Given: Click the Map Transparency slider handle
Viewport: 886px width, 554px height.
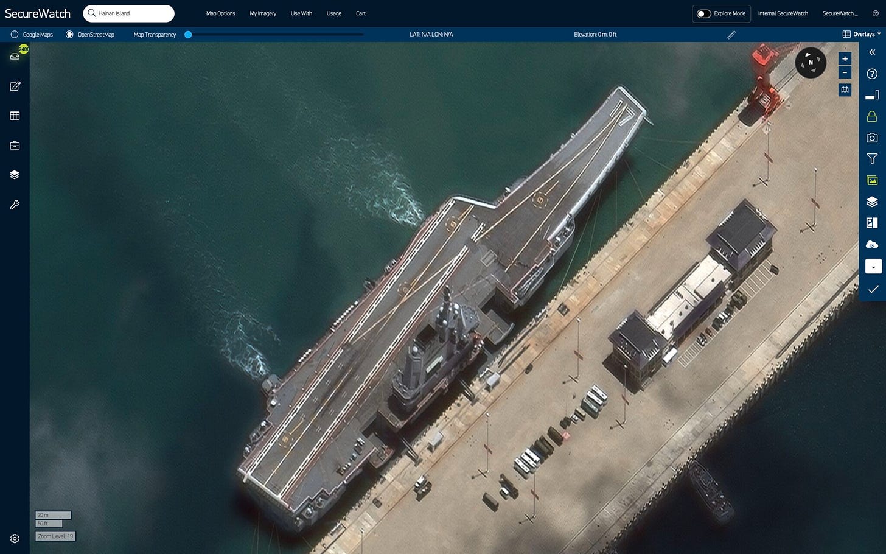Looking at the screenshot, I should point(188,35).
